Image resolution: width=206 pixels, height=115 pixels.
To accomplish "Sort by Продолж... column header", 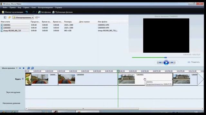I will pyautogui.click(x=35, y=22).
